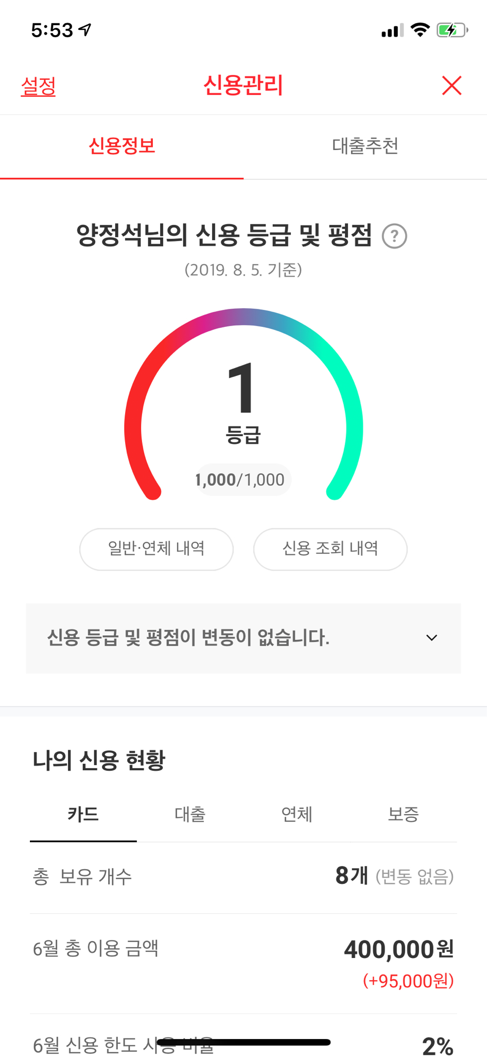Close the credit management screen

coord(451,86)
